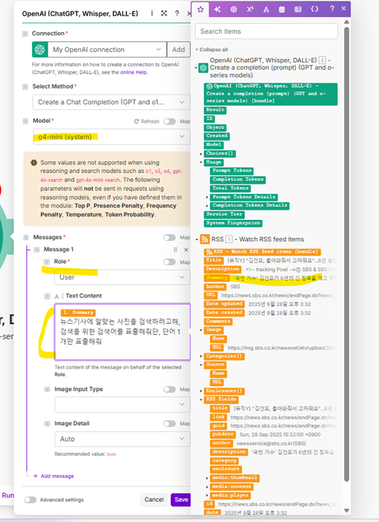Open the AI sparkle functions tab
This screenshot has height=522, width=379.
coord(217,9)
